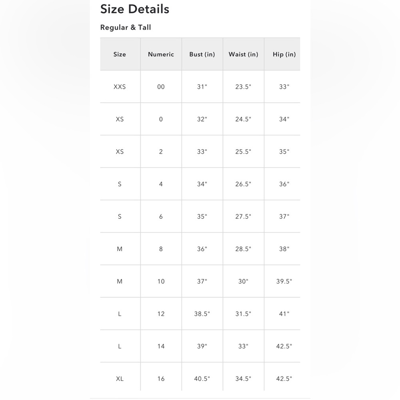Select the numeric 12 cell
This screenshot has width=400, height=400.
[161, 314]
